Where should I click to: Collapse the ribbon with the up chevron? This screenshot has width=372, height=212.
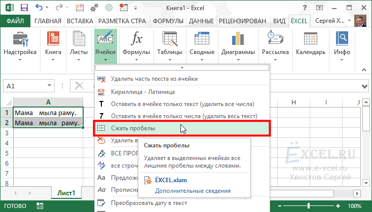pos(364,70)
